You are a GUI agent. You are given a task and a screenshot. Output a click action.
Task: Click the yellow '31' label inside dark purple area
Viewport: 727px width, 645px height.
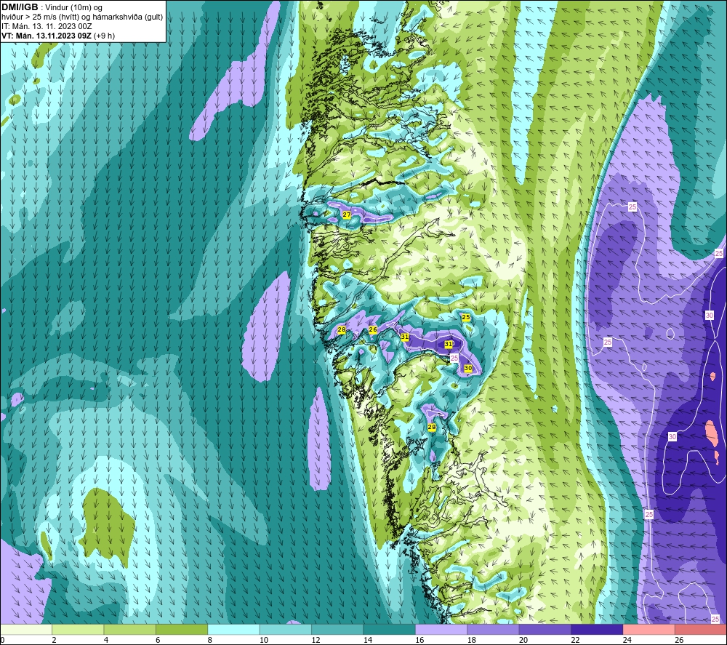tap(449, 344)
